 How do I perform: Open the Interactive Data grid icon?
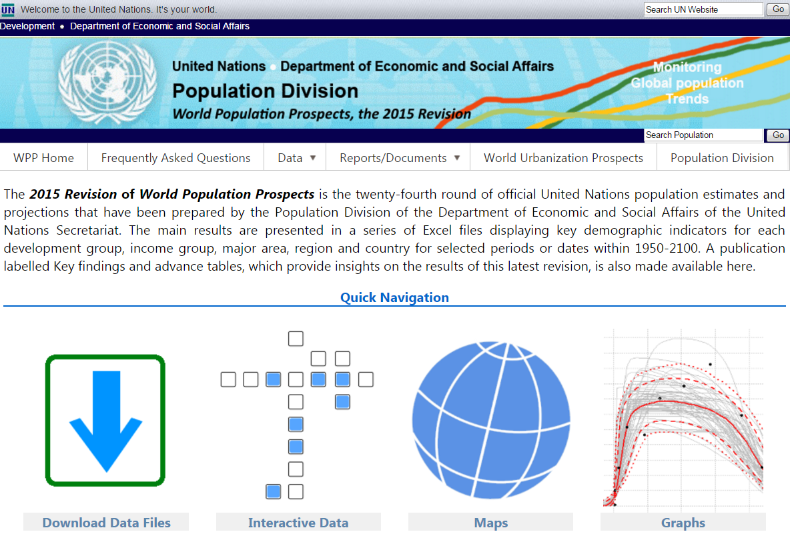click(x=296, y=415)
